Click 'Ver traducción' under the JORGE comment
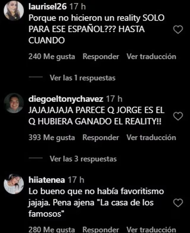Screen dimensions: 190x233 pyautogui.click(x=151, y=137)
